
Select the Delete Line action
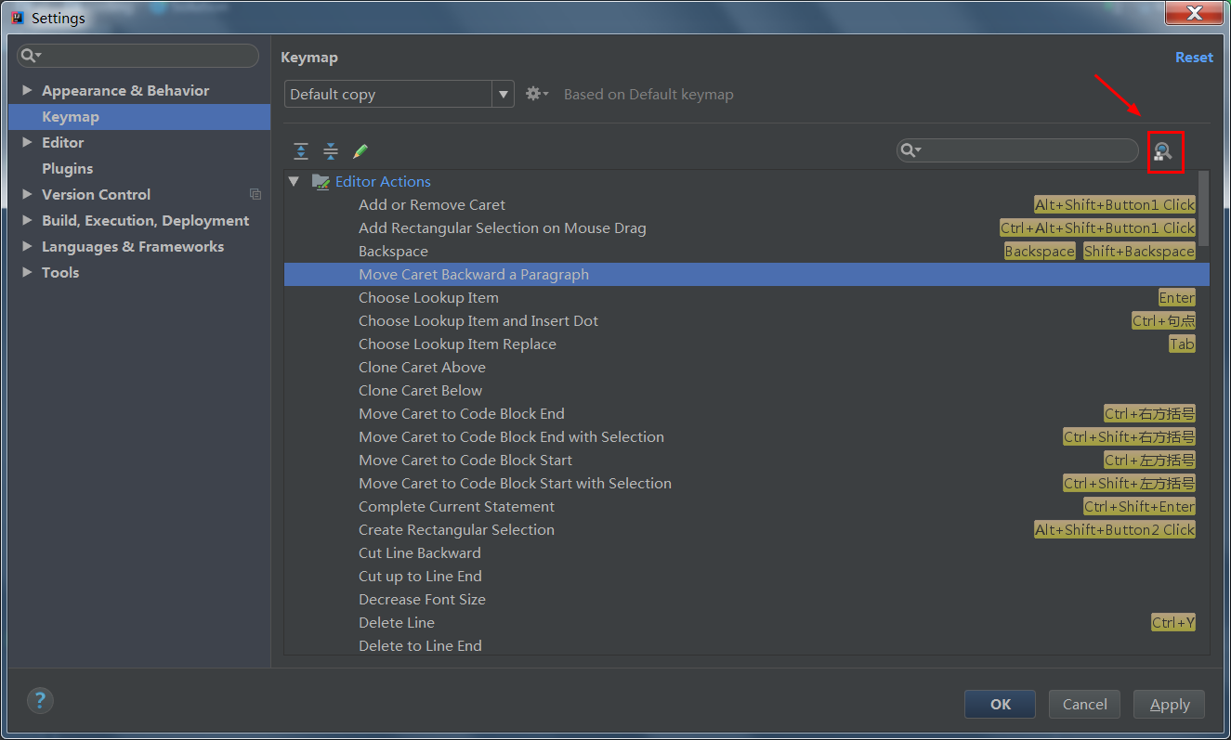point(397,622)
